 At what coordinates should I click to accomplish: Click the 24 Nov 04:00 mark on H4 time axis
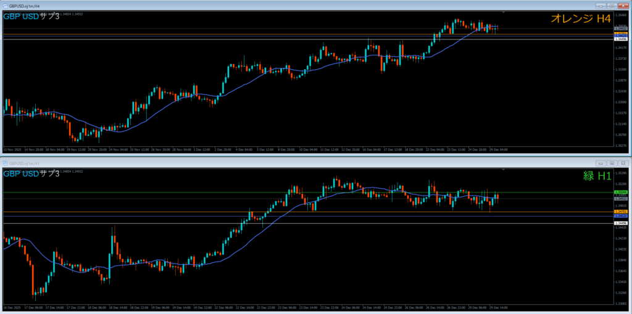pyautogui.click(x=119, y=149)
